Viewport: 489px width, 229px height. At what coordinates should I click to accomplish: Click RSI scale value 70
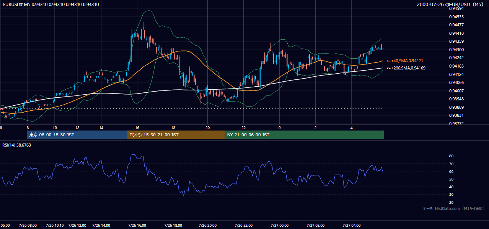coord(451,164)
